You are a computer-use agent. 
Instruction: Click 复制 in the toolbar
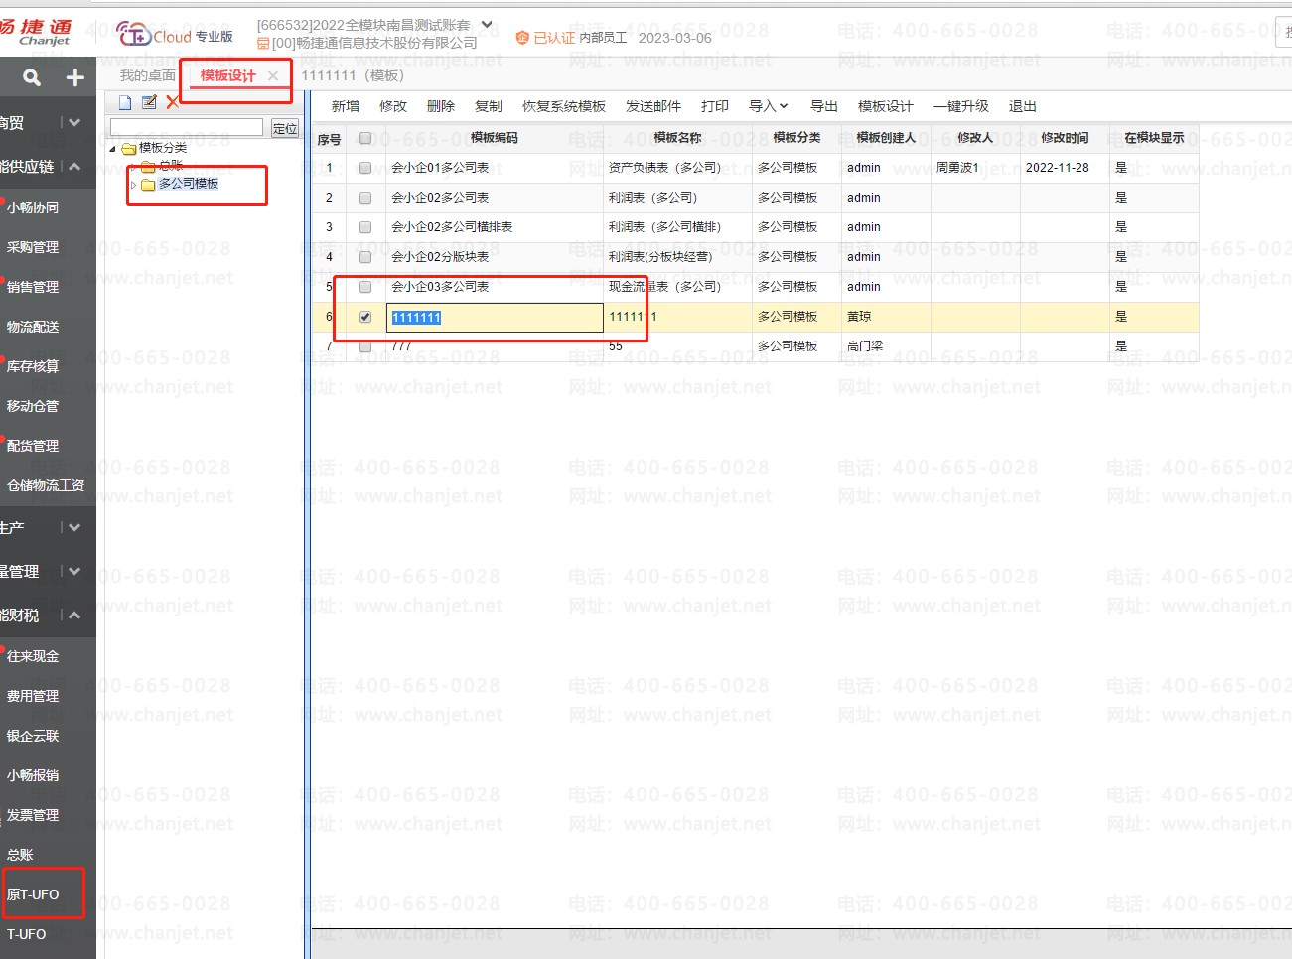point(489,106)
